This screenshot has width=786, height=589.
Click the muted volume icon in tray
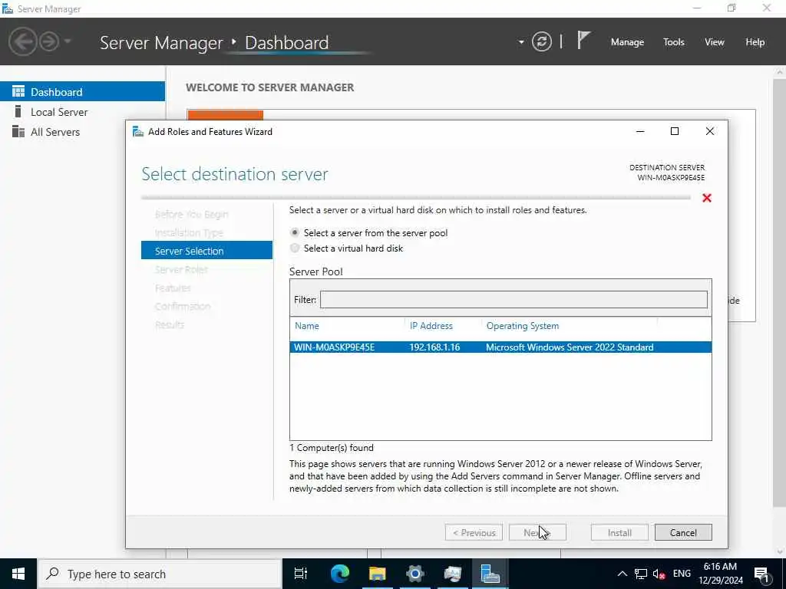[x=659, y=574]
